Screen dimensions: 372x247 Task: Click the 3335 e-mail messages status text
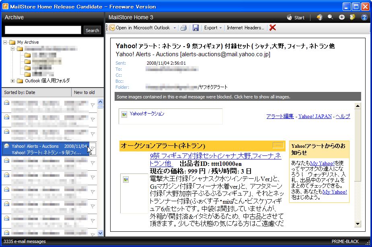[25, 241]
